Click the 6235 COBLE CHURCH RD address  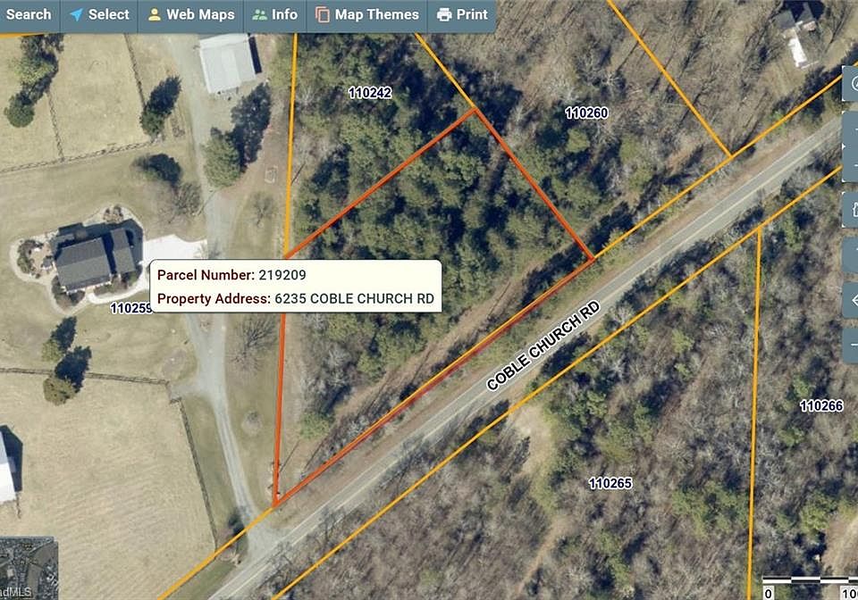coord(354,299)
